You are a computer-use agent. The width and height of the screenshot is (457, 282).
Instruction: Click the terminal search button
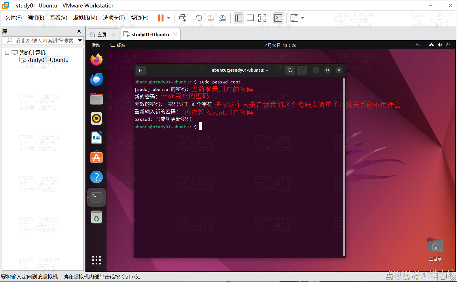[290, 70]
